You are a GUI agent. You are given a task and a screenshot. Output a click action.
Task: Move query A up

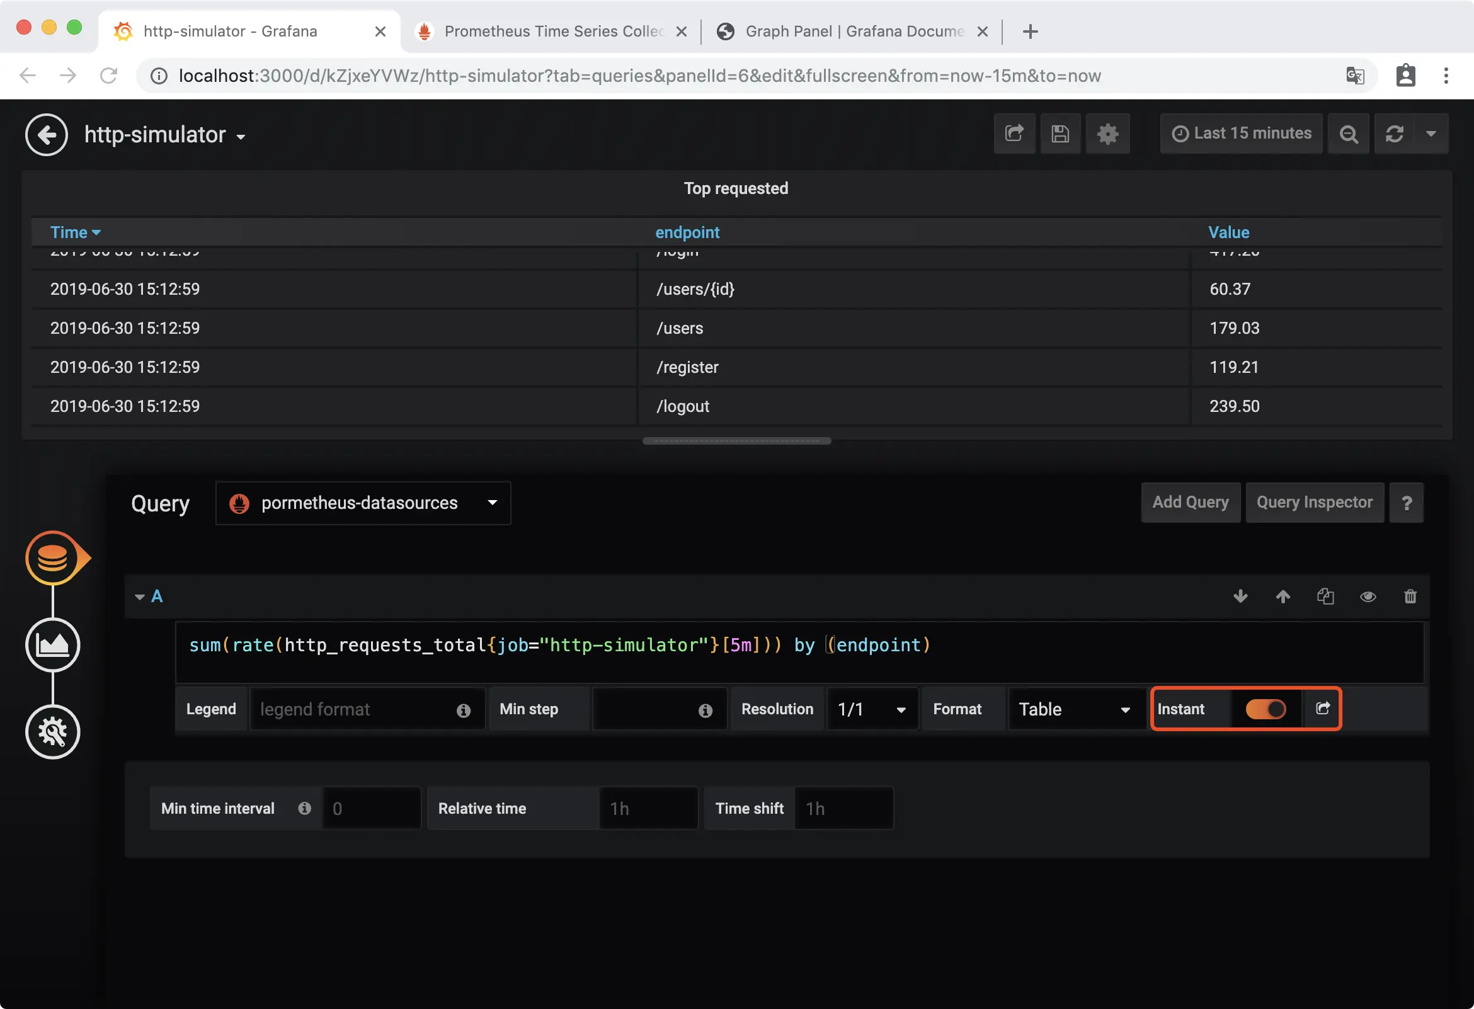coord(1283,596)
